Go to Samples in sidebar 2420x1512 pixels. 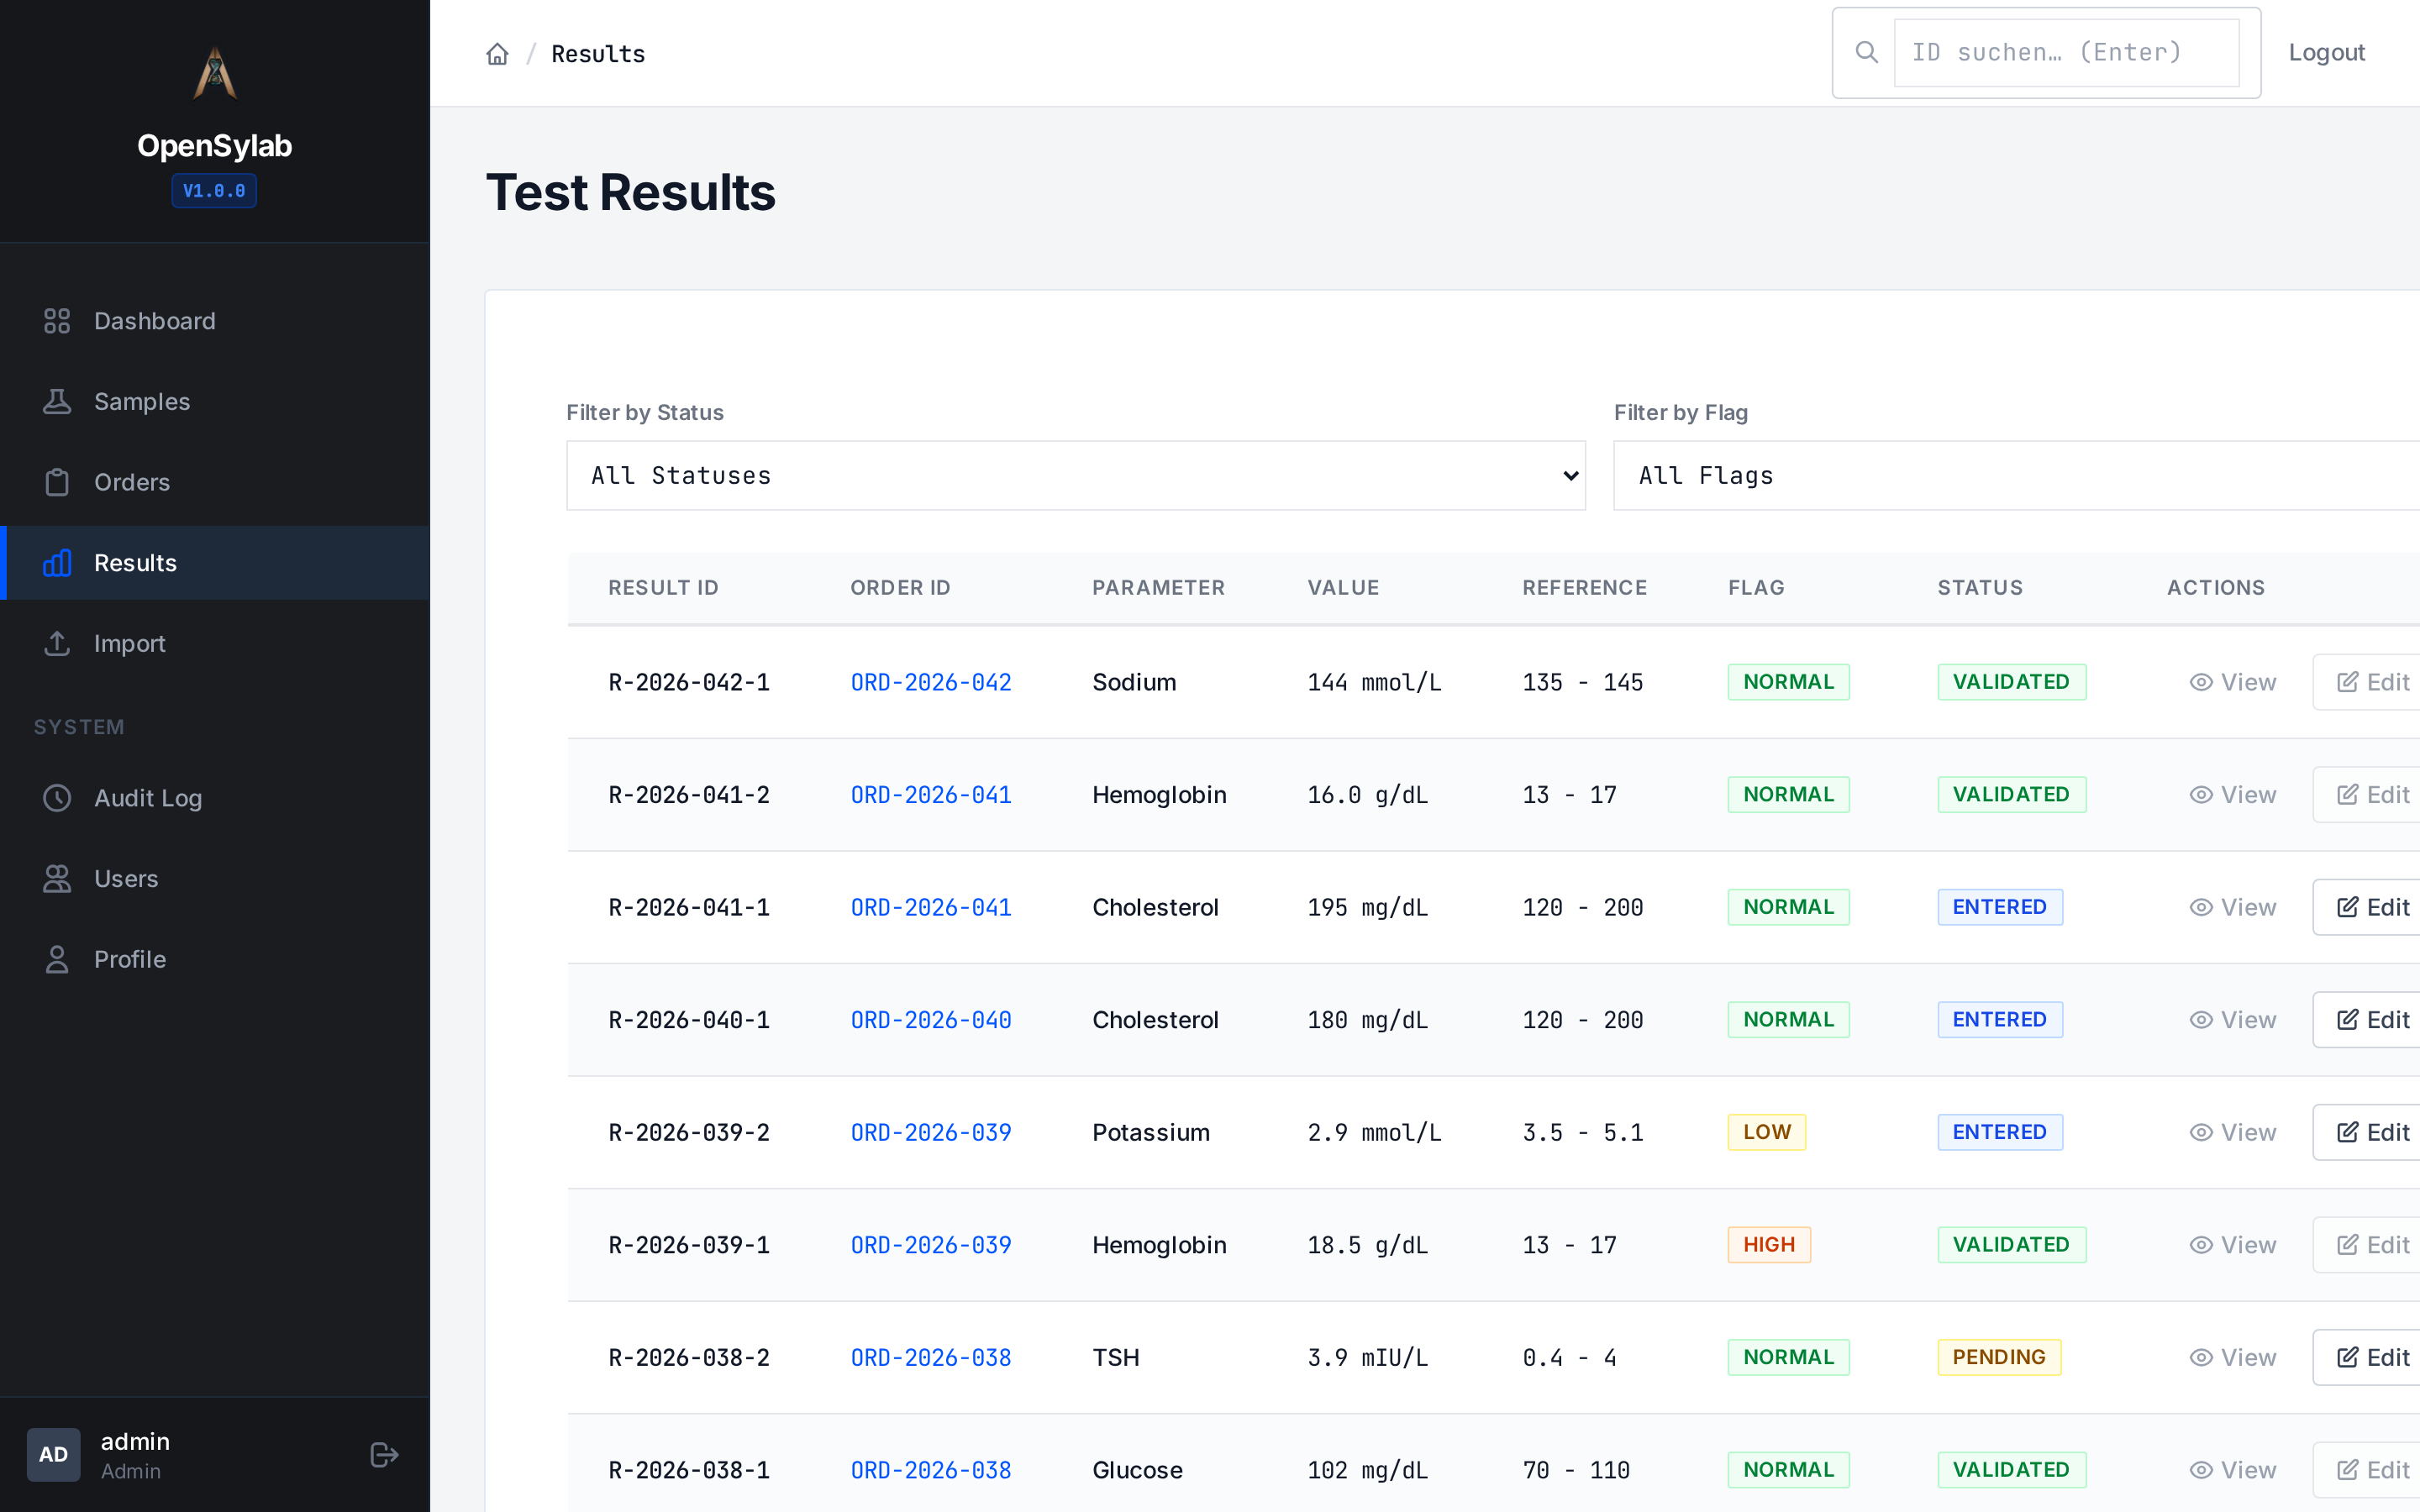coord(215,402)
